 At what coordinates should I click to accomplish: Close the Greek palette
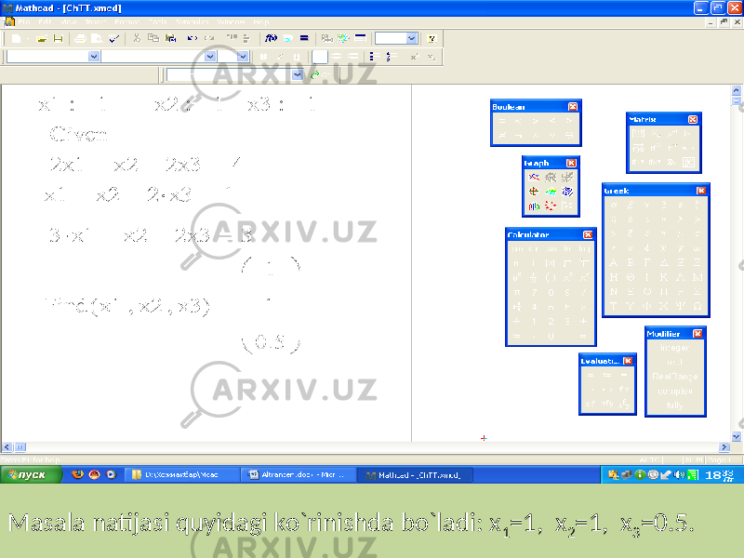701,191
